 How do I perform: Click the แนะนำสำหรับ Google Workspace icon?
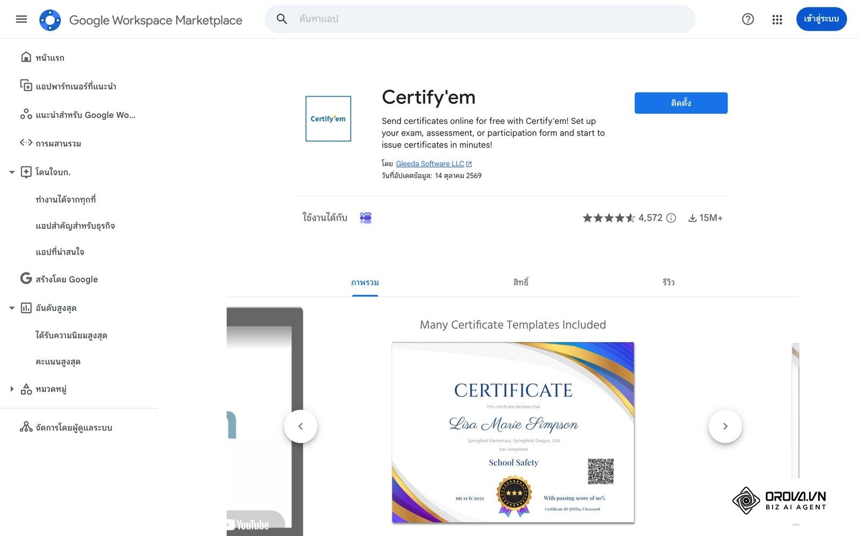[x=26, y=114]
